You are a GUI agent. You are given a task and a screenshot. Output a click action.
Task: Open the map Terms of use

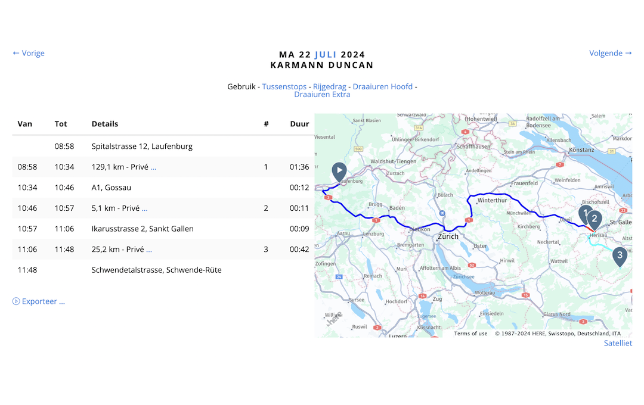470,334
